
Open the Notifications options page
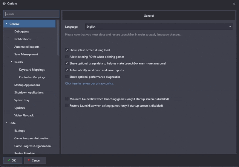coord(22,39)
